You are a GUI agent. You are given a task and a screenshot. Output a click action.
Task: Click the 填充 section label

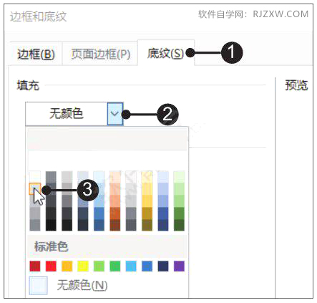tap(28, 85)
